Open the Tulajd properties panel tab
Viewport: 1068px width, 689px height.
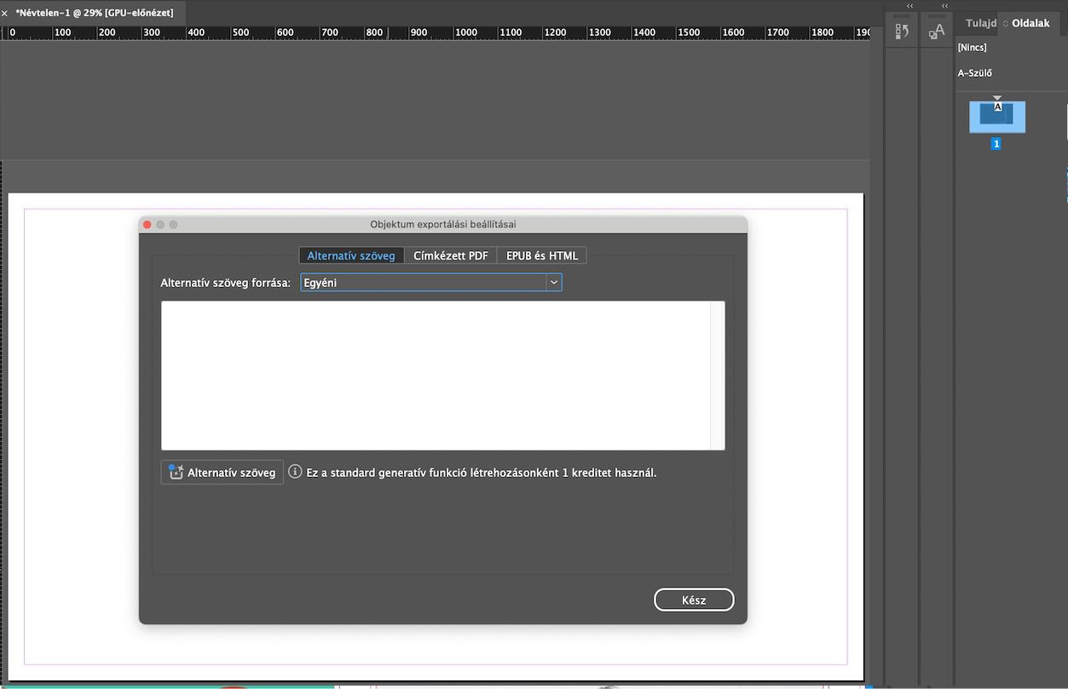[981, 24]
